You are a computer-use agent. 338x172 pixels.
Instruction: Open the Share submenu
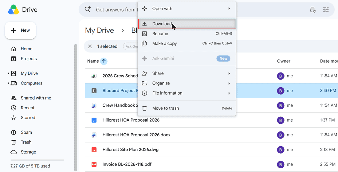click(x=187, y=73)
